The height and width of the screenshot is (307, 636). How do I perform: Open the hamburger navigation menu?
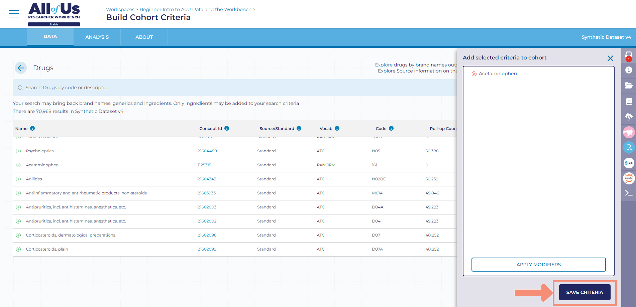point(14,14)
